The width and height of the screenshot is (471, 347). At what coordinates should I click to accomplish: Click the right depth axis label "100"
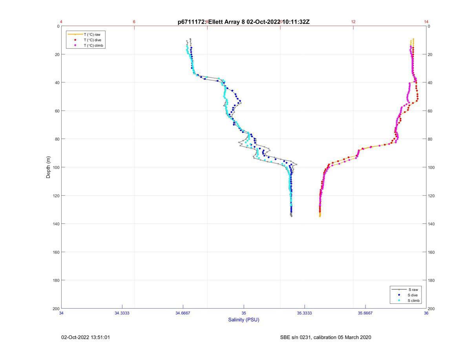(x=431, y=167)
